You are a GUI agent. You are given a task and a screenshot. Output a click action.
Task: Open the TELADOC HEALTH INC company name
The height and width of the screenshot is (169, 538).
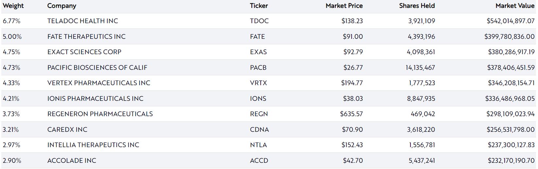tap(82, 21)
